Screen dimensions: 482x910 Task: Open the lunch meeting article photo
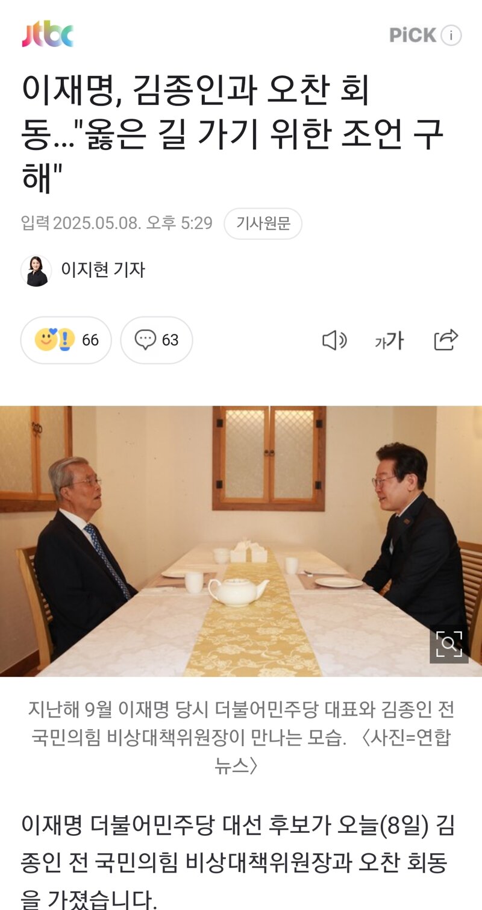pos(241,541)
